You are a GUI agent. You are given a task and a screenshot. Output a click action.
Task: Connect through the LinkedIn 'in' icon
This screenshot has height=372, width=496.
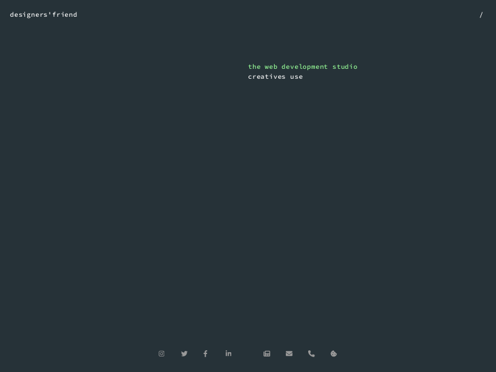point(228,353)
